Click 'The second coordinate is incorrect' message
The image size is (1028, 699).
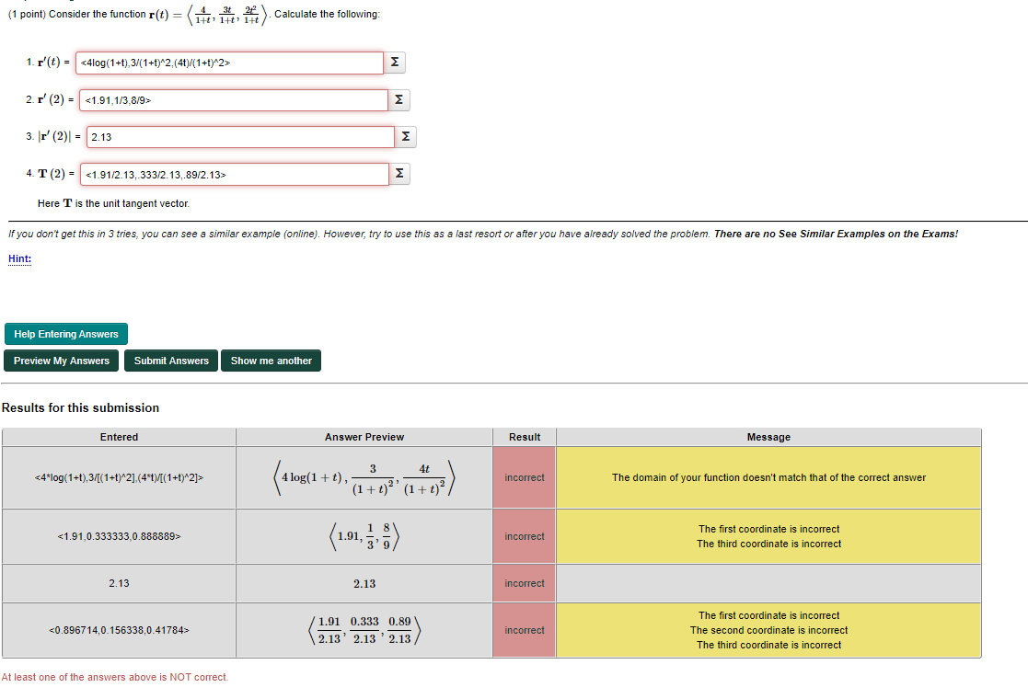(x=768, y=630)
